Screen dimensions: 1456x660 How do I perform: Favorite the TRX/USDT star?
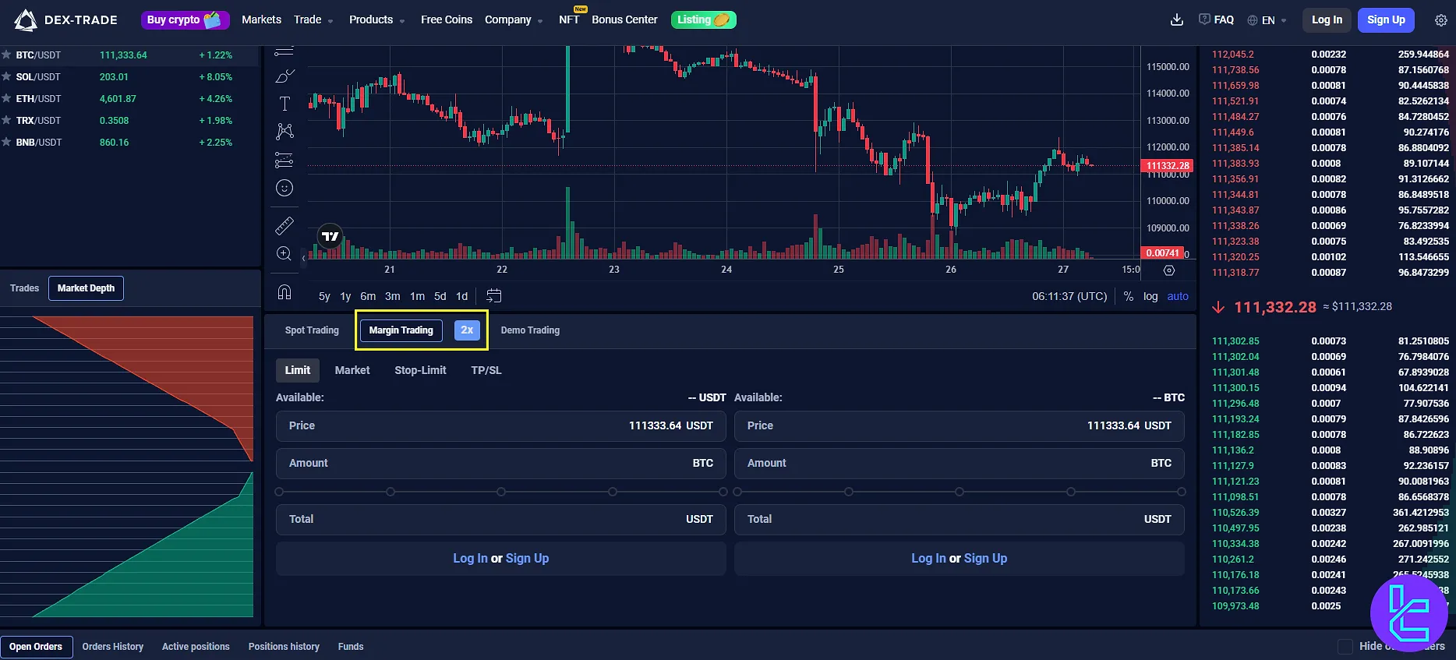click(x=6, y=120)
